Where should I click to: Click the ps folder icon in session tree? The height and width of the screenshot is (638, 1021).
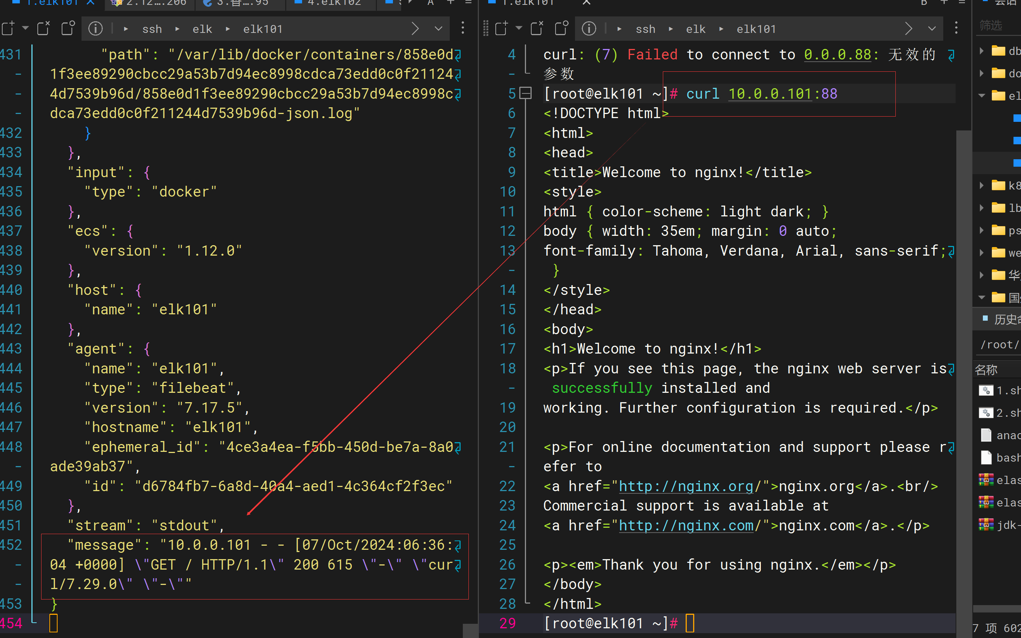pos(998,230)
